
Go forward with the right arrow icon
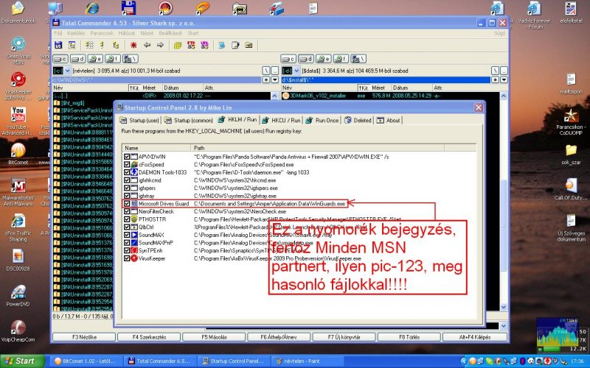(160, 46)
